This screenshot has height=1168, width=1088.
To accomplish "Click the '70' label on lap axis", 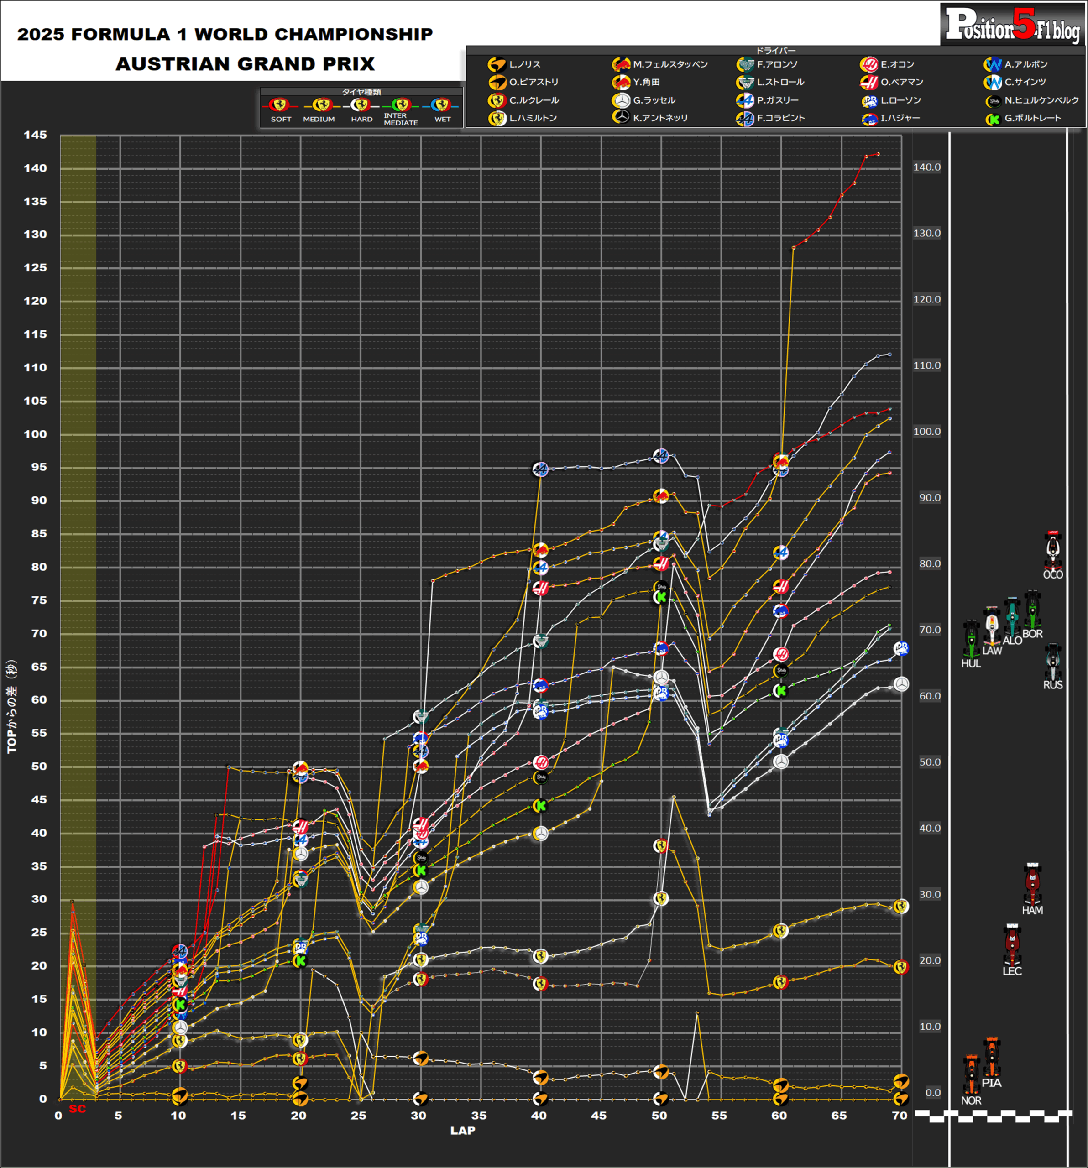I will 900,1116.
